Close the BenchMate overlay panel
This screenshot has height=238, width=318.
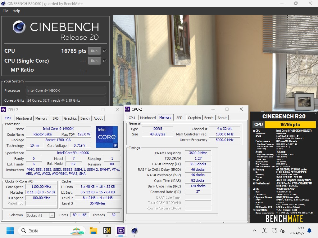coord(316,113)
